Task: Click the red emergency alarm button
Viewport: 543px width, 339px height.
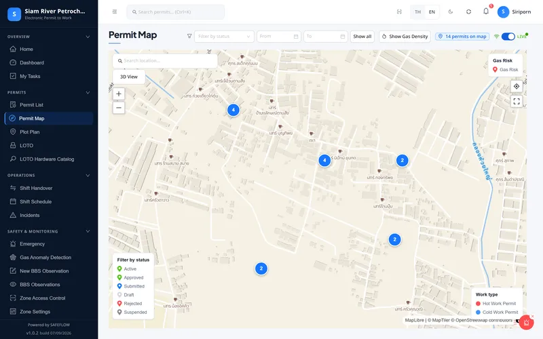Action: click(x=527, y=323)
